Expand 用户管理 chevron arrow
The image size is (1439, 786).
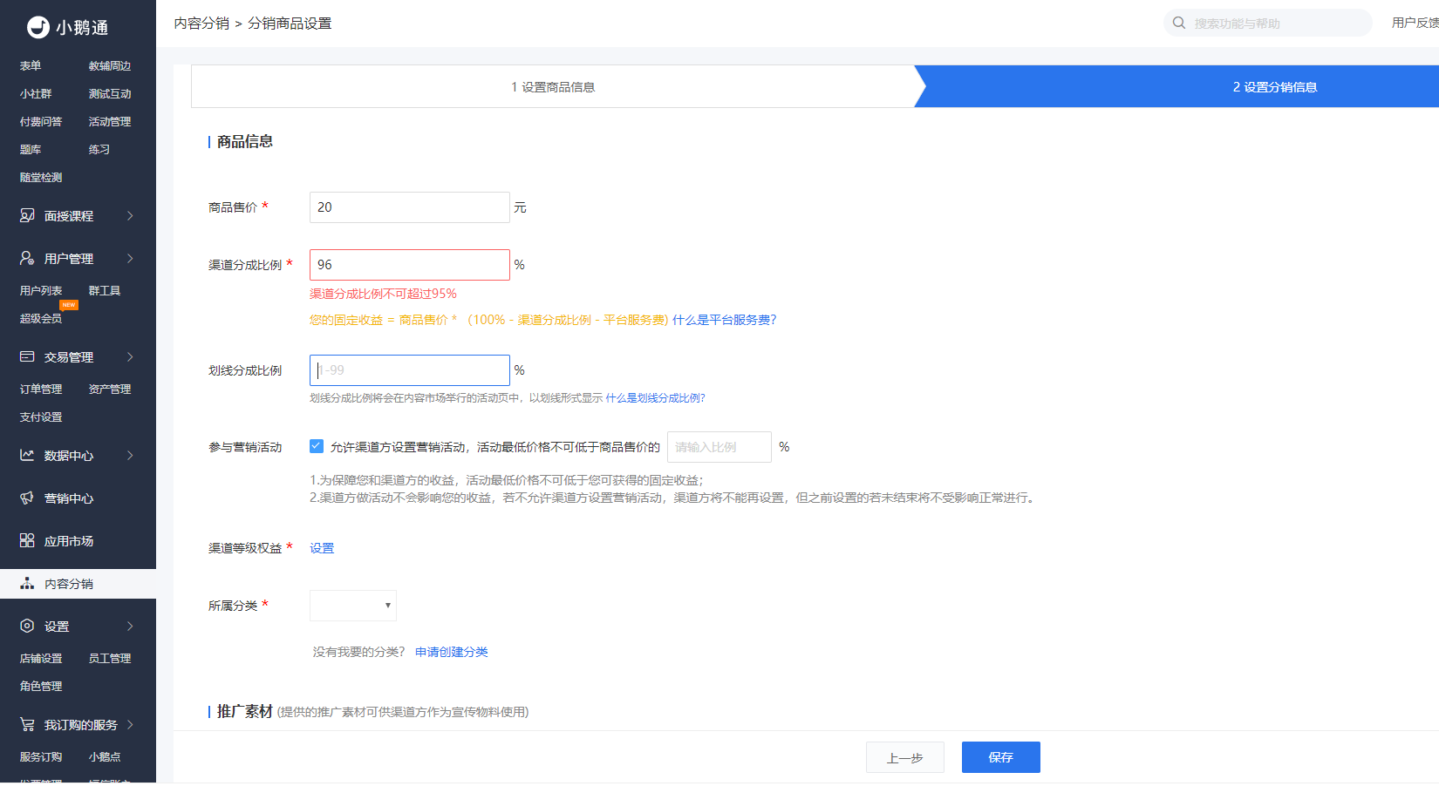coord(130,258)
